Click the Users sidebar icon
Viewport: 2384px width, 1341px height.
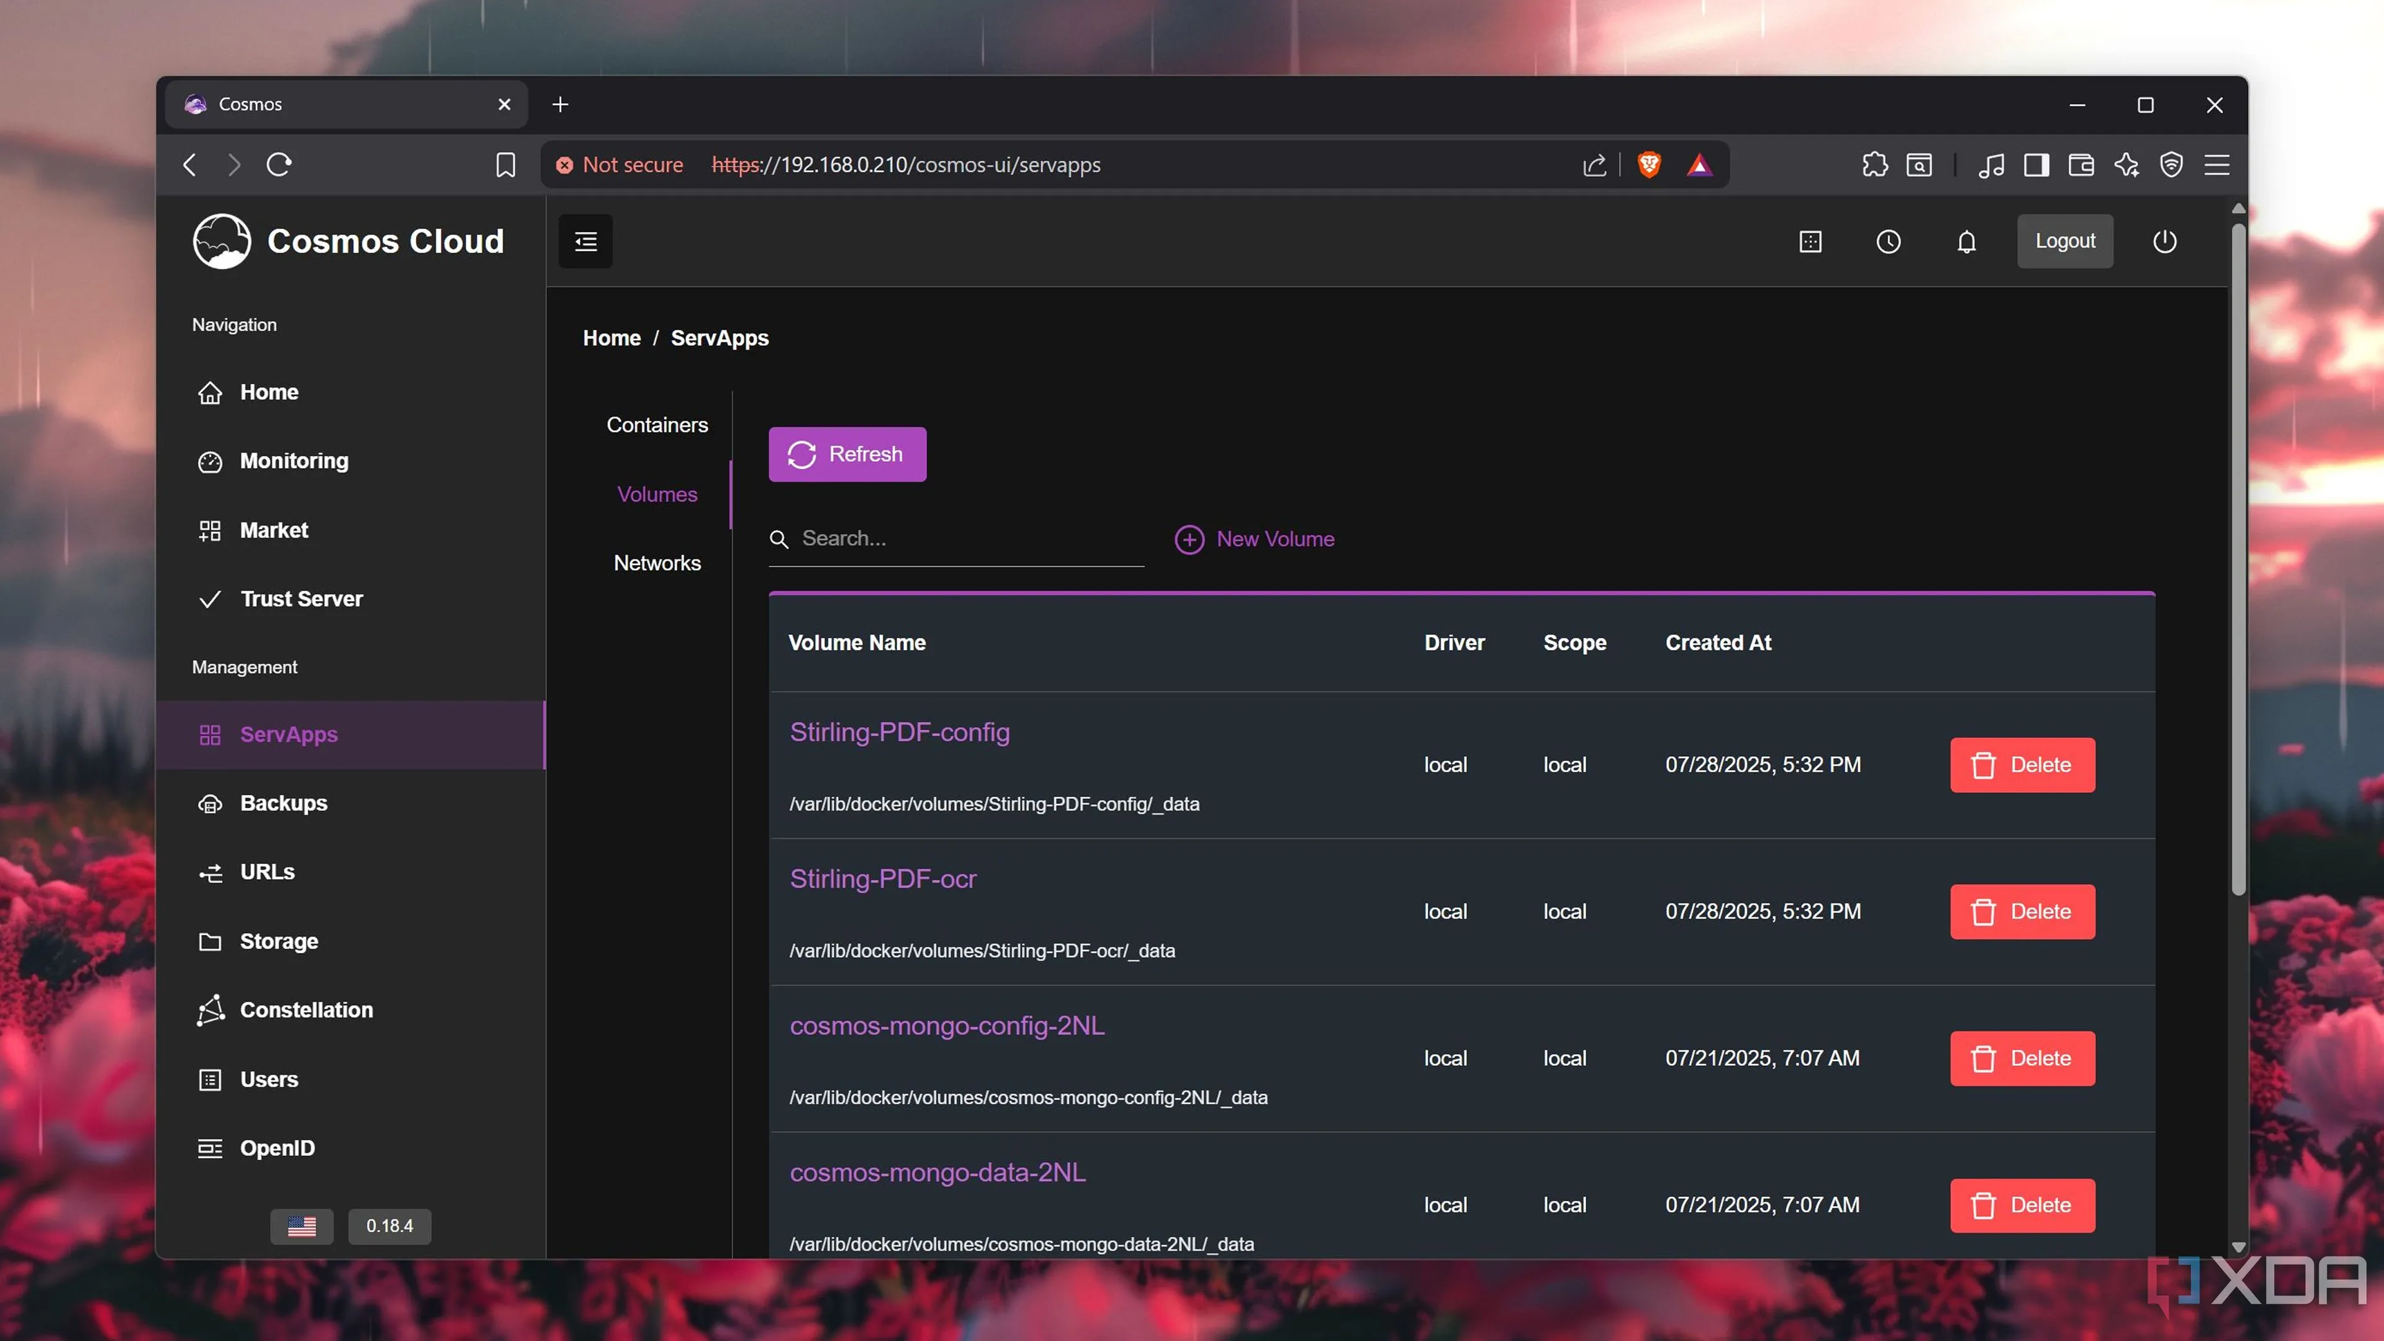[x=210, y=1080]
